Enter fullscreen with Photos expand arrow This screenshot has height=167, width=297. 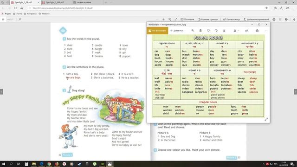[x=266, y=119]
